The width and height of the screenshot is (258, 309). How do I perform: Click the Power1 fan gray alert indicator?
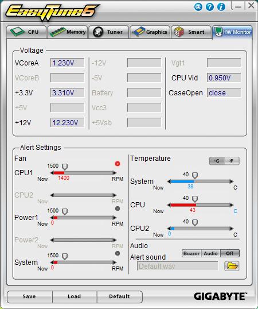pos(118,208)
